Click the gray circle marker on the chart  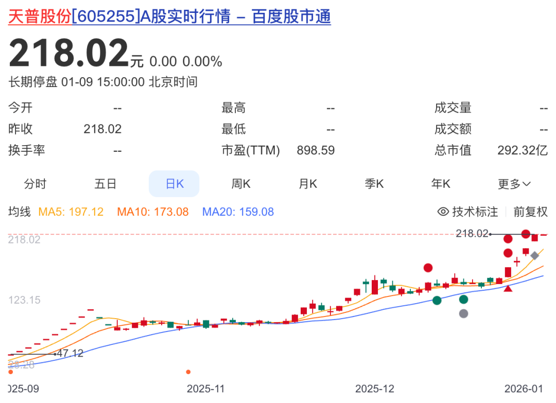point(463,313)
